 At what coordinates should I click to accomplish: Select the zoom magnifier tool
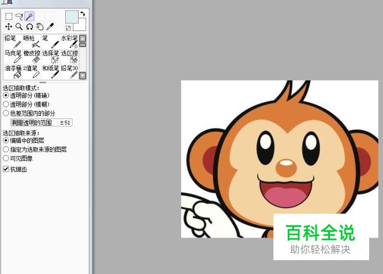pyautogui.click(x=19, y=27)
